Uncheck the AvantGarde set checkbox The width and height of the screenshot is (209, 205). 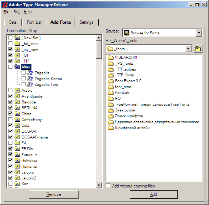point(10,96)
